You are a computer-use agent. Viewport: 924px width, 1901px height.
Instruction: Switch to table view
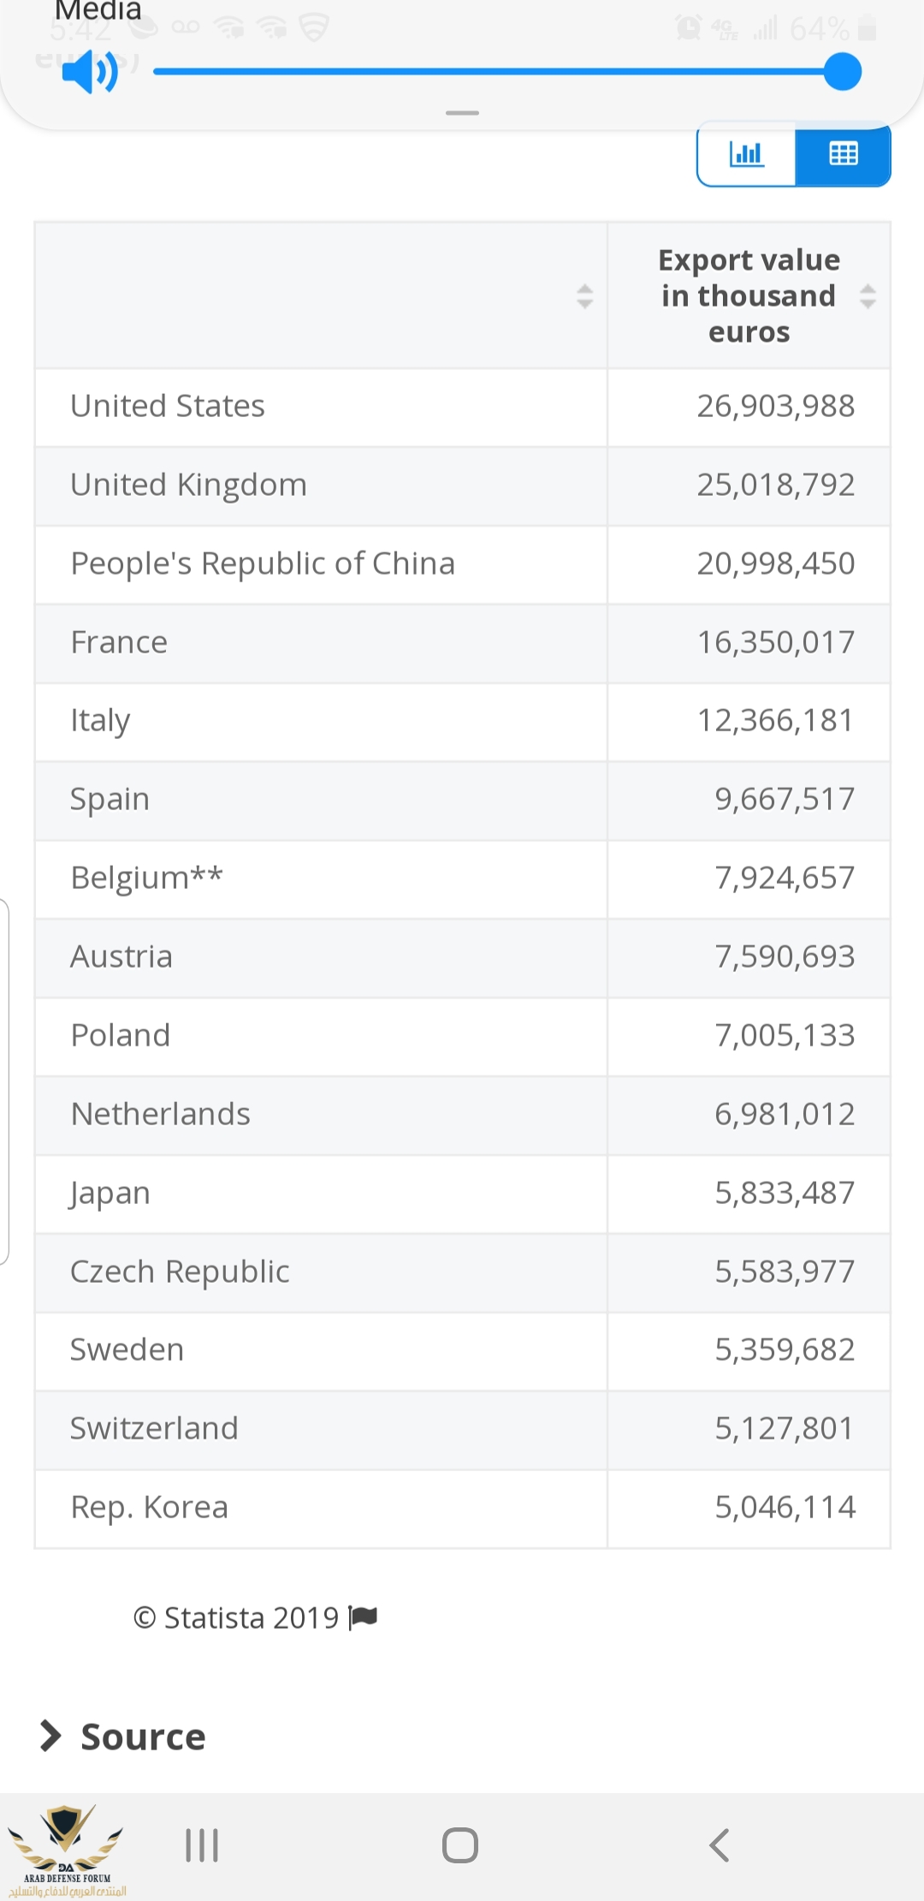pyautogui.click(x=844, y=154)
